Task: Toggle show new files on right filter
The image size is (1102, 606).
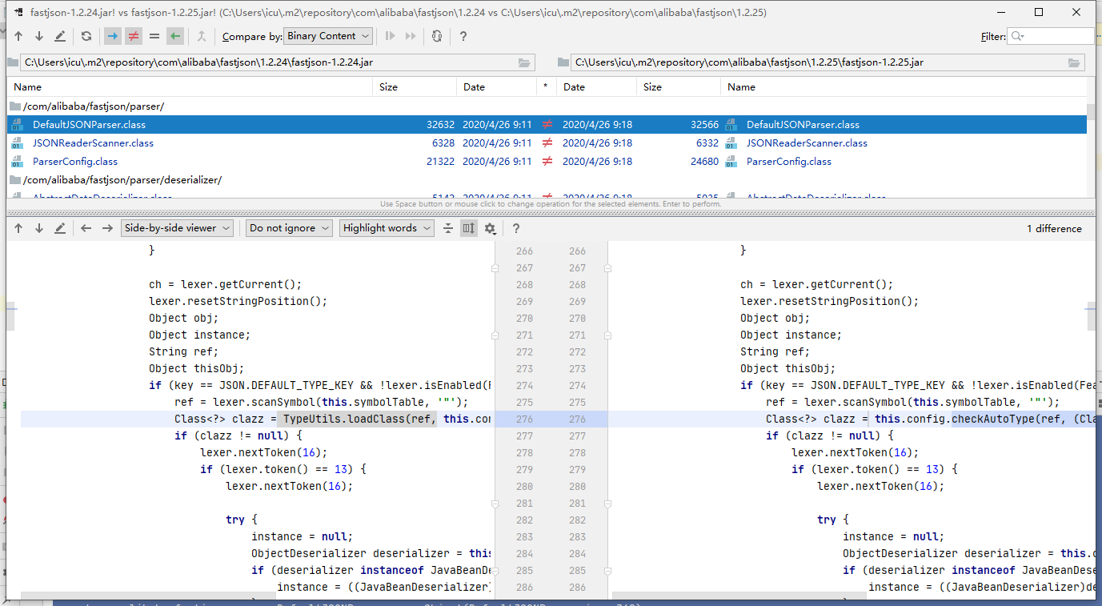Action: point(175,36)
